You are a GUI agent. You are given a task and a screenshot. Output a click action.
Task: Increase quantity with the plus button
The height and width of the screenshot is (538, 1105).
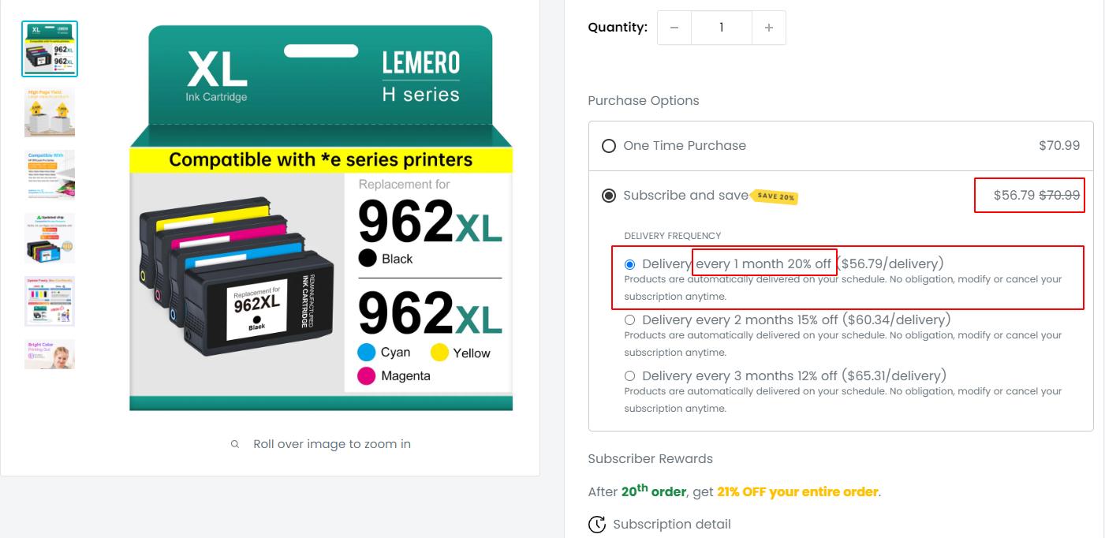[768, 28]
